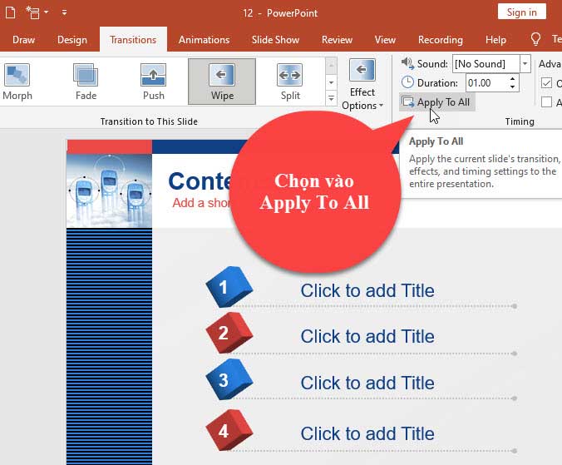Select the blue cube numbered 1

[229, 287]
